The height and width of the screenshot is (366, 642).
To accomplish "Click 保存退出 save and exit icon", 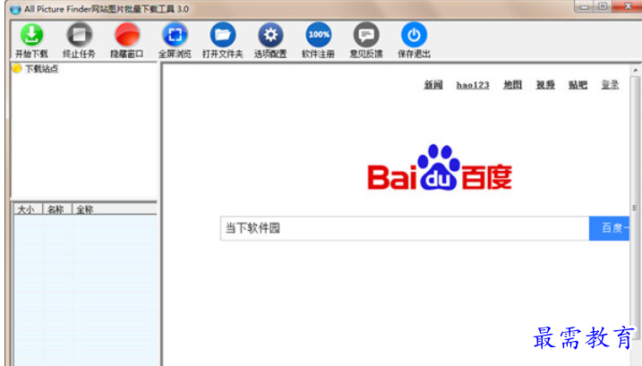I will point(414,35).
